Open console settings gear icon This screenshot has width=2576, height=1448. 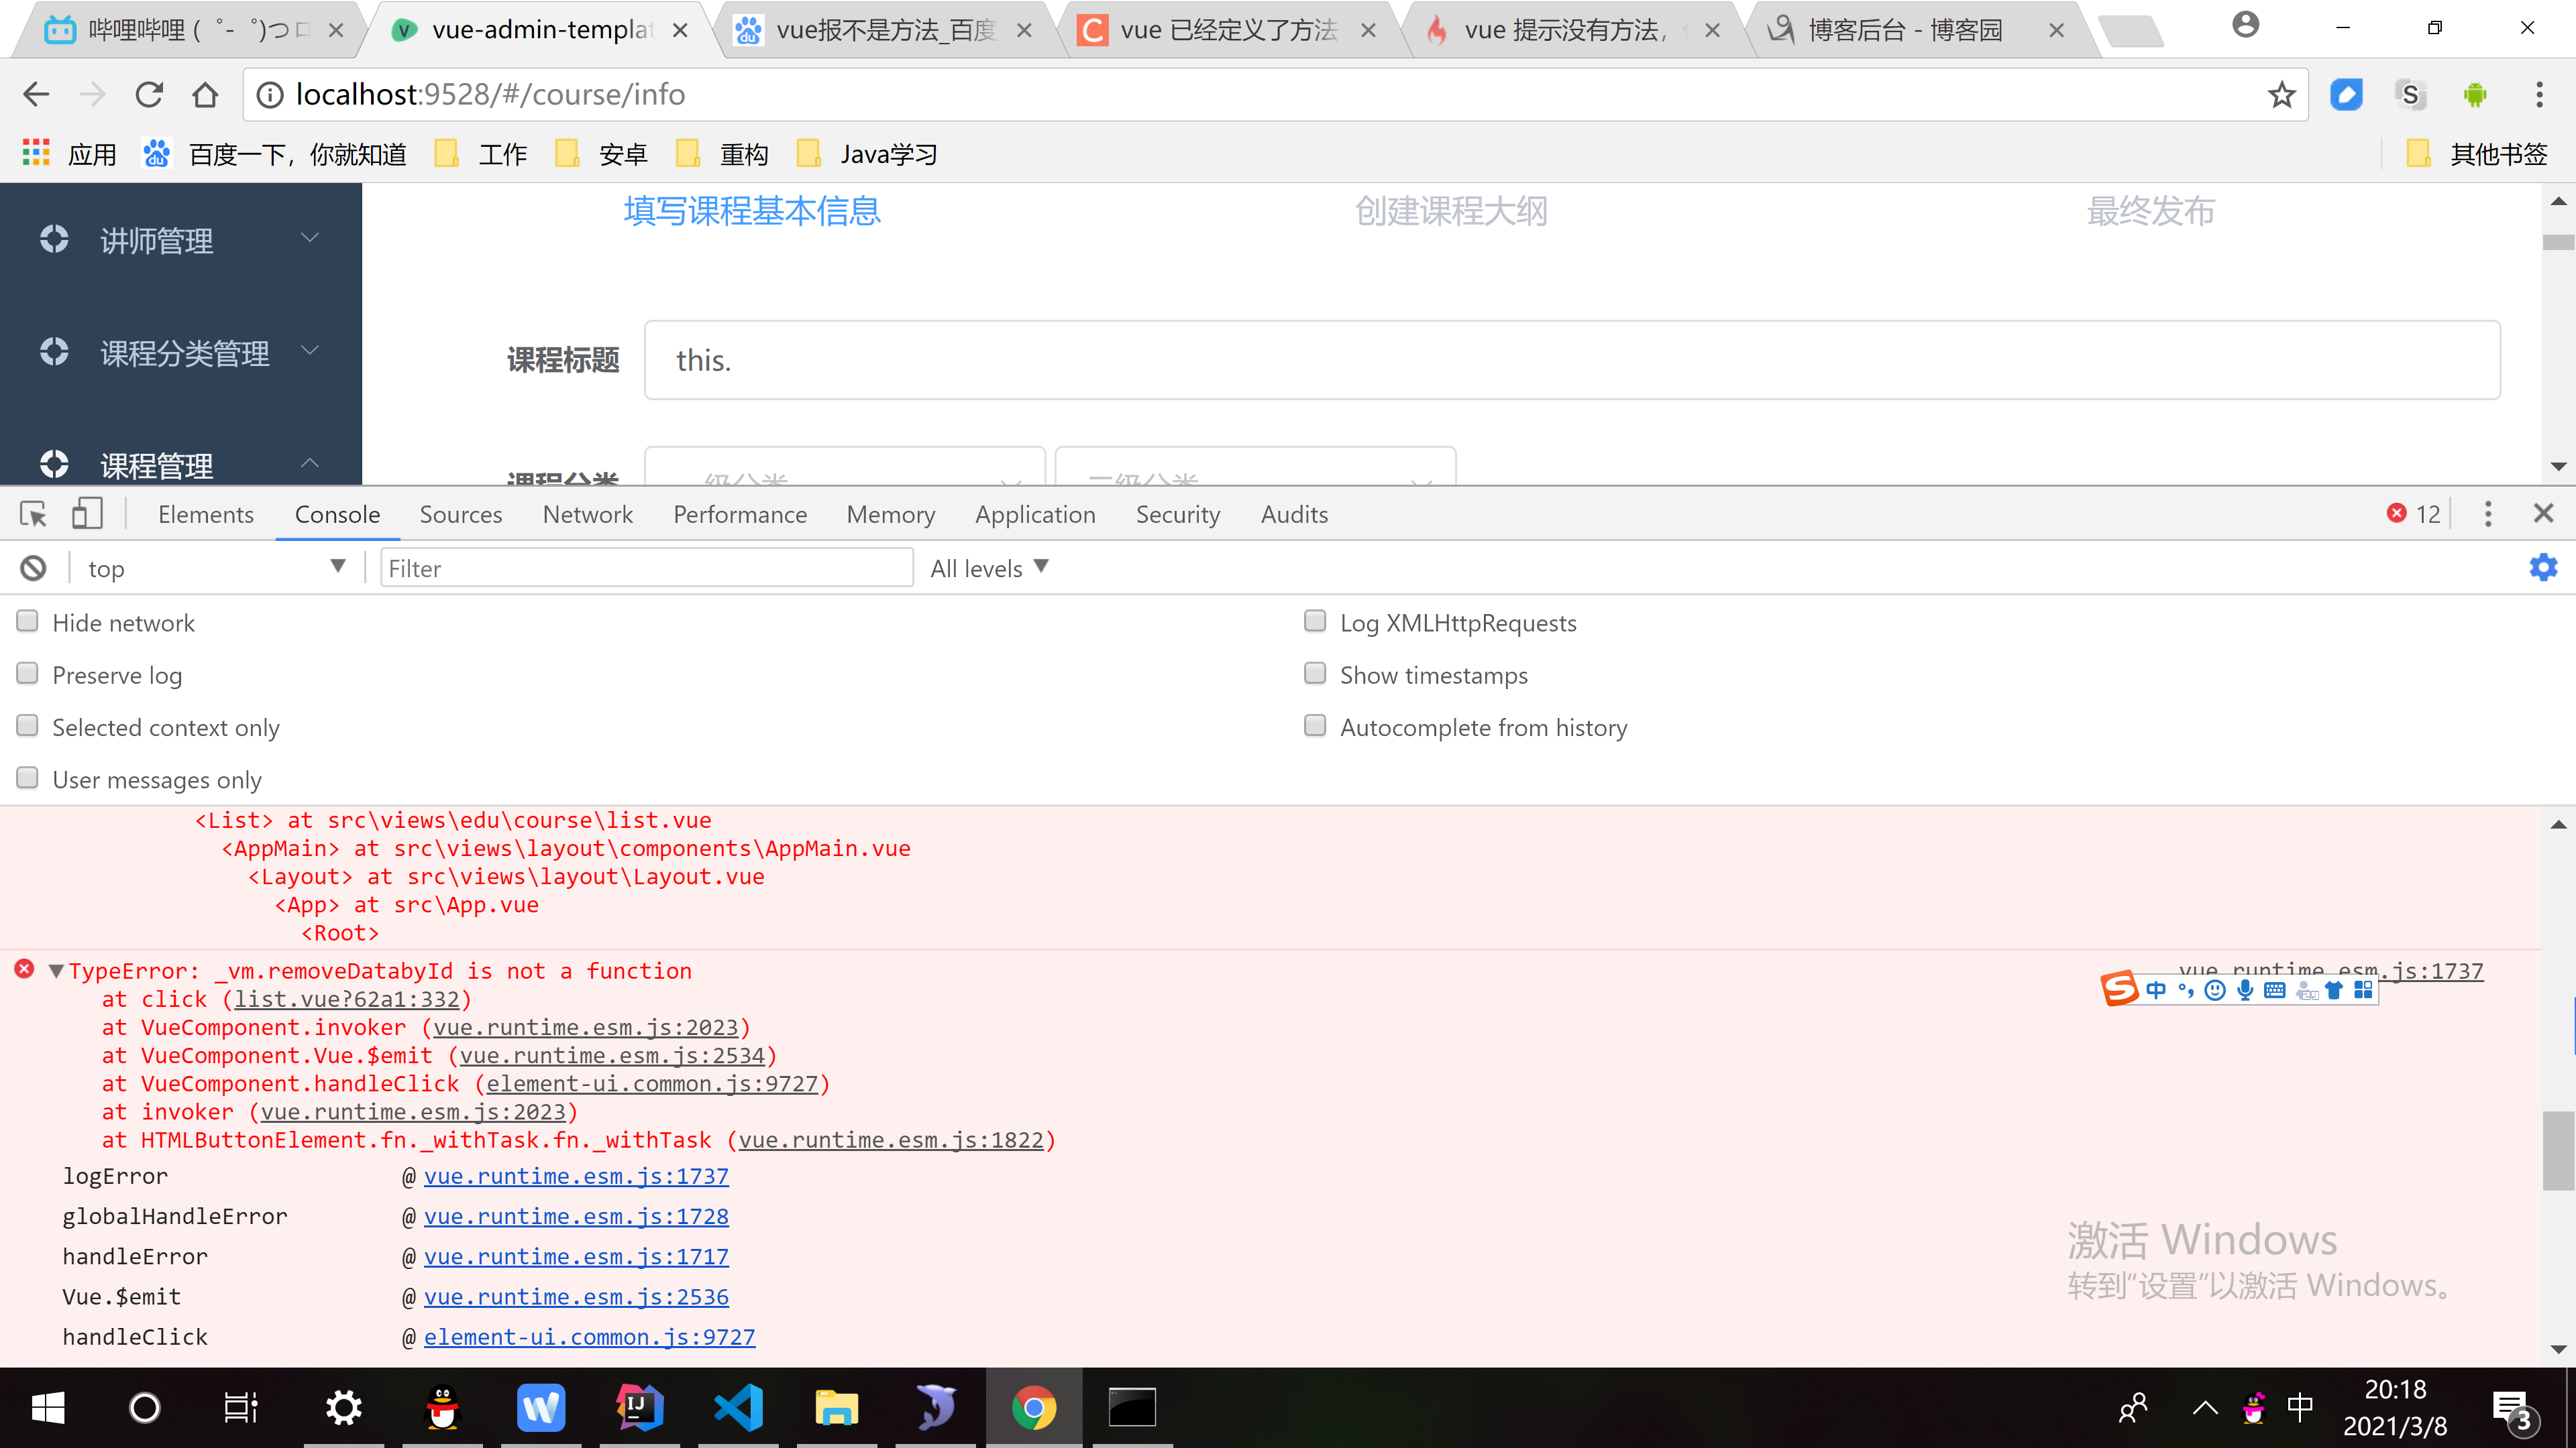2543,568
